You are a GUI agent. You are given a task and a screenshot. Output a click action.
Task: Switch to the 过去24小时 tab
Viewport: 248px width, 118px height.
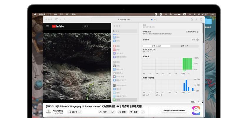coord(157,46)
